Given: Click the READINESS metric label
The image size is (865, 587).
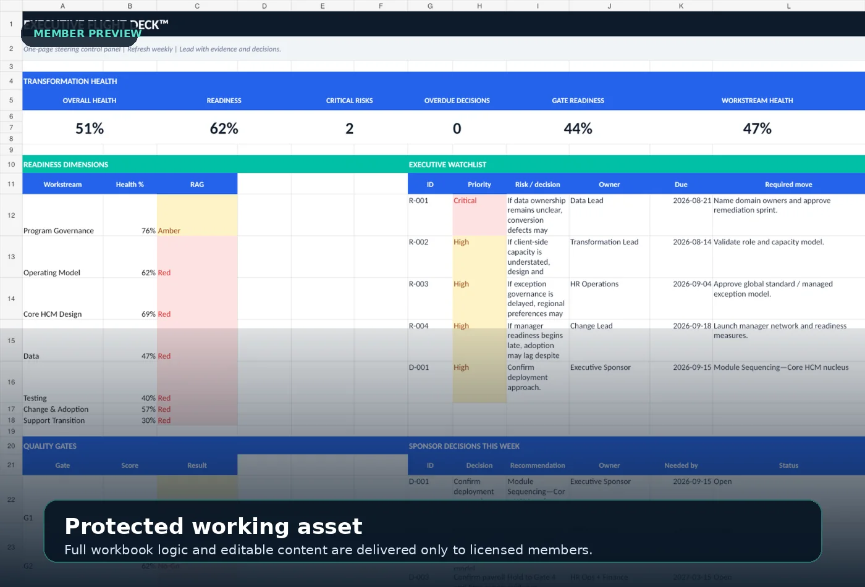Looking at the screenshot, I should tap(224, 101).
